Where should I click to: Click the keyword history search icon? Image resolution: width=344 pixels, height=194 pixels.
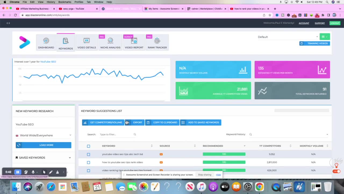pyautogui.click(x=250, y=134)
